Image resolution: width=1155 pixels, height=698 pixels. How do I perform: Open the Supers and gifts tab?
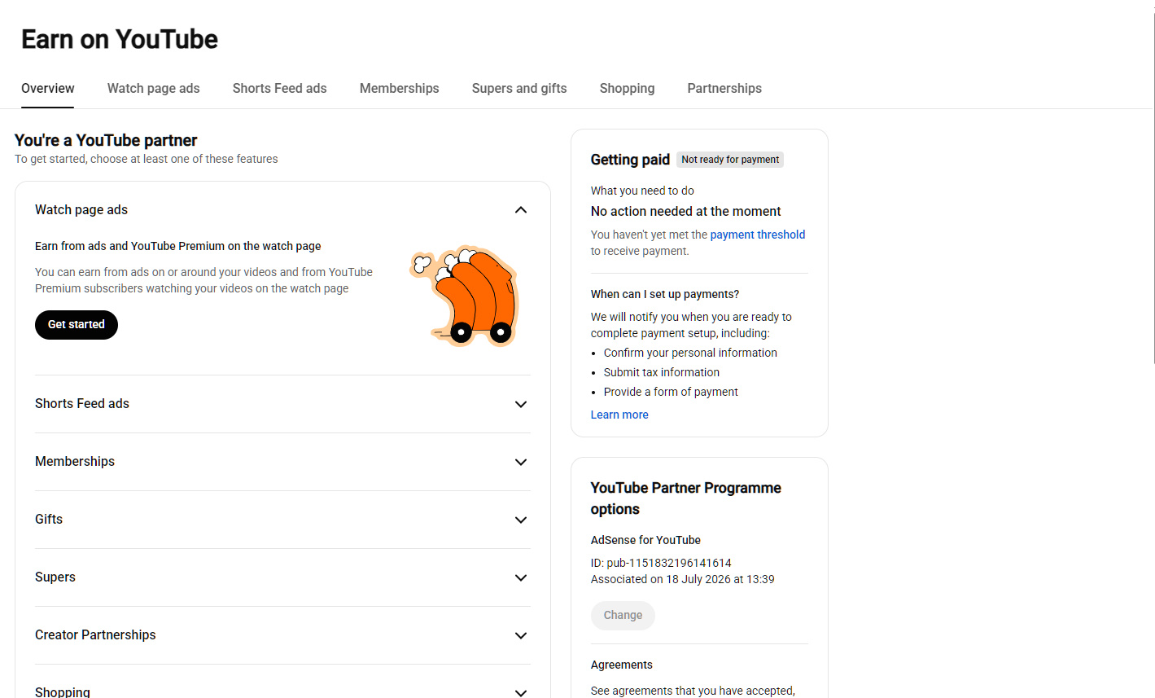click(519, 88)
